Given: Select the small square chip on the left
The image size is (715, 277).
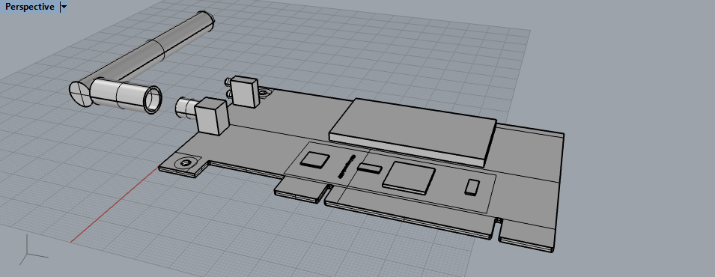Looking at the screenshot, I should click(x=314, y=160).
